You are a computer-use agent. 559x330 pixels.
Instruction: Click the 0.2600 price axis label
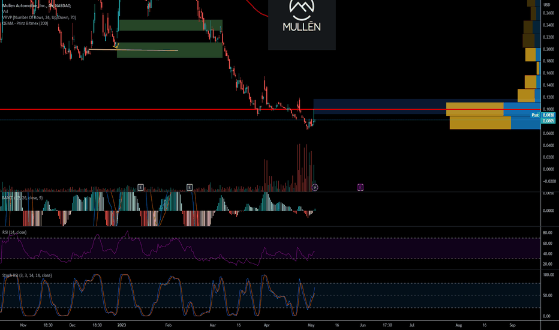pos(548,13)
